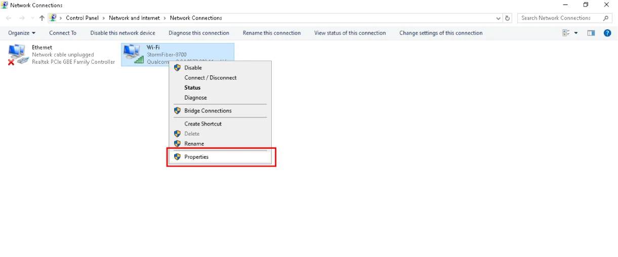Toggle the preview pane icon
This screenshot has height=257, width=618.
click(x=591, y=33)
